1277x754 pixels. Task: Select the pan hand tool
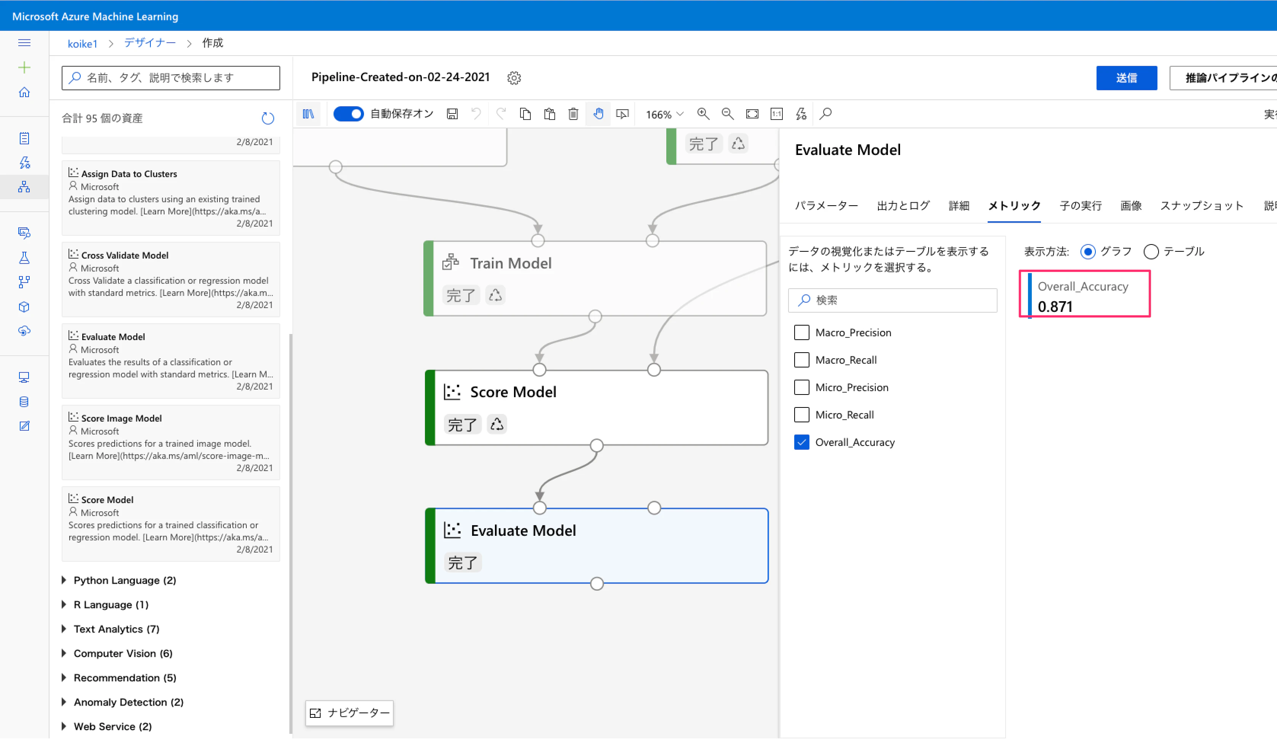click(x=599, y=114)
